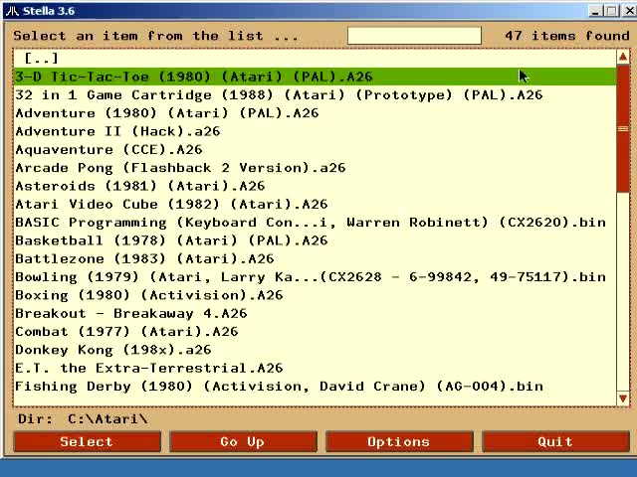This screenshot has height=477, width=637.
Task: Select 3-D Tic-Tac-Toe (1980) ROM
Action: (x=193, y=77)
